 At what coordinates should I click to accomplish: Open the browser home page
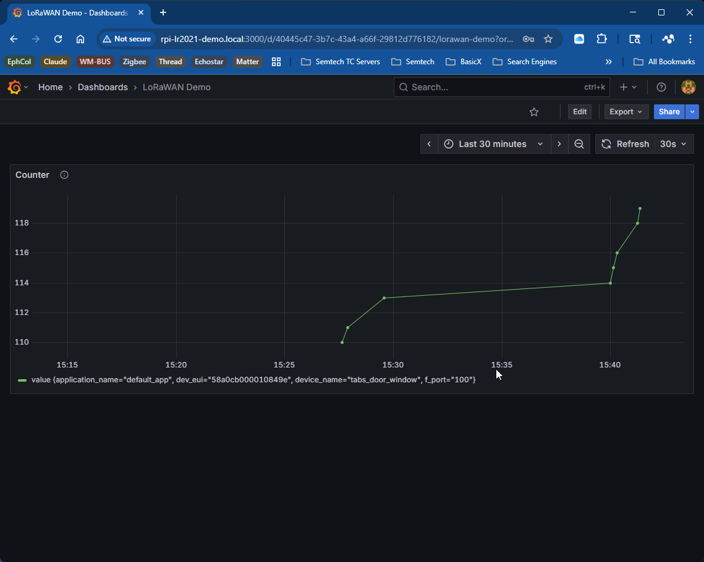(x=80, y=39)
